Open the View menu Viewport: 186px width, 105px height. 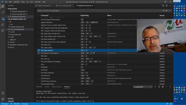23,2
